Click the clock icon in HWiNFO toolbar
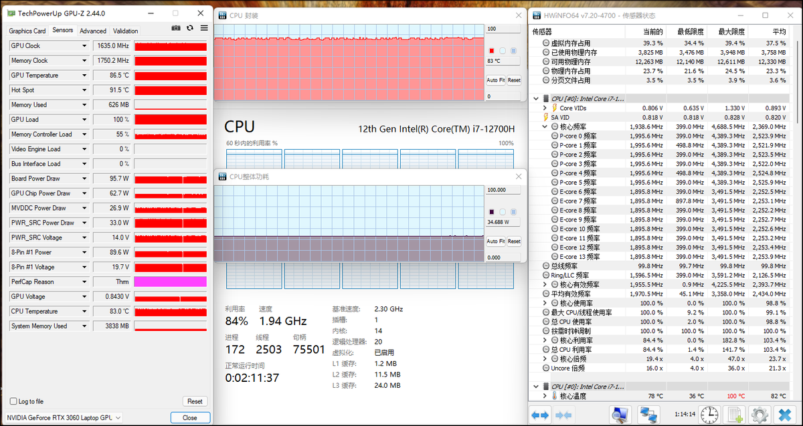This screenshot has width=803, height=426. point(709,415)
